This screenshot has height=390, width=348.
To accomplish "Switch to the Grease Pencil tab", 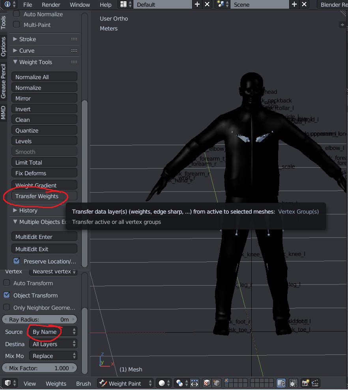I will (3, 81).
